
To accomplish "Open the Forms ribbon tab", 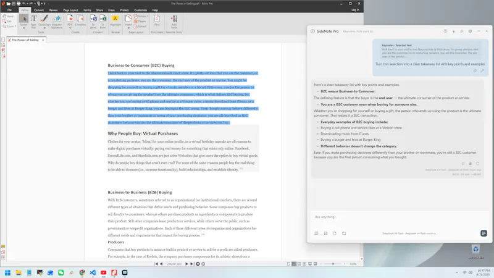I will point(87,10).
